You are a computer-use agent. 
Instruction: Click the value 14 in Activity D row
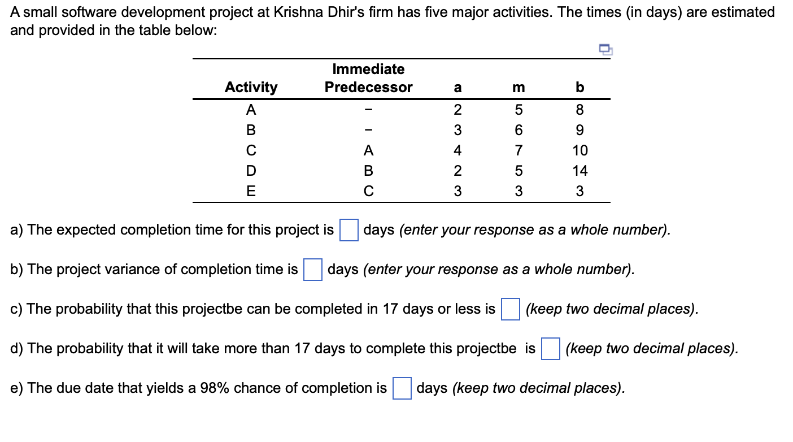pos(581,171)
